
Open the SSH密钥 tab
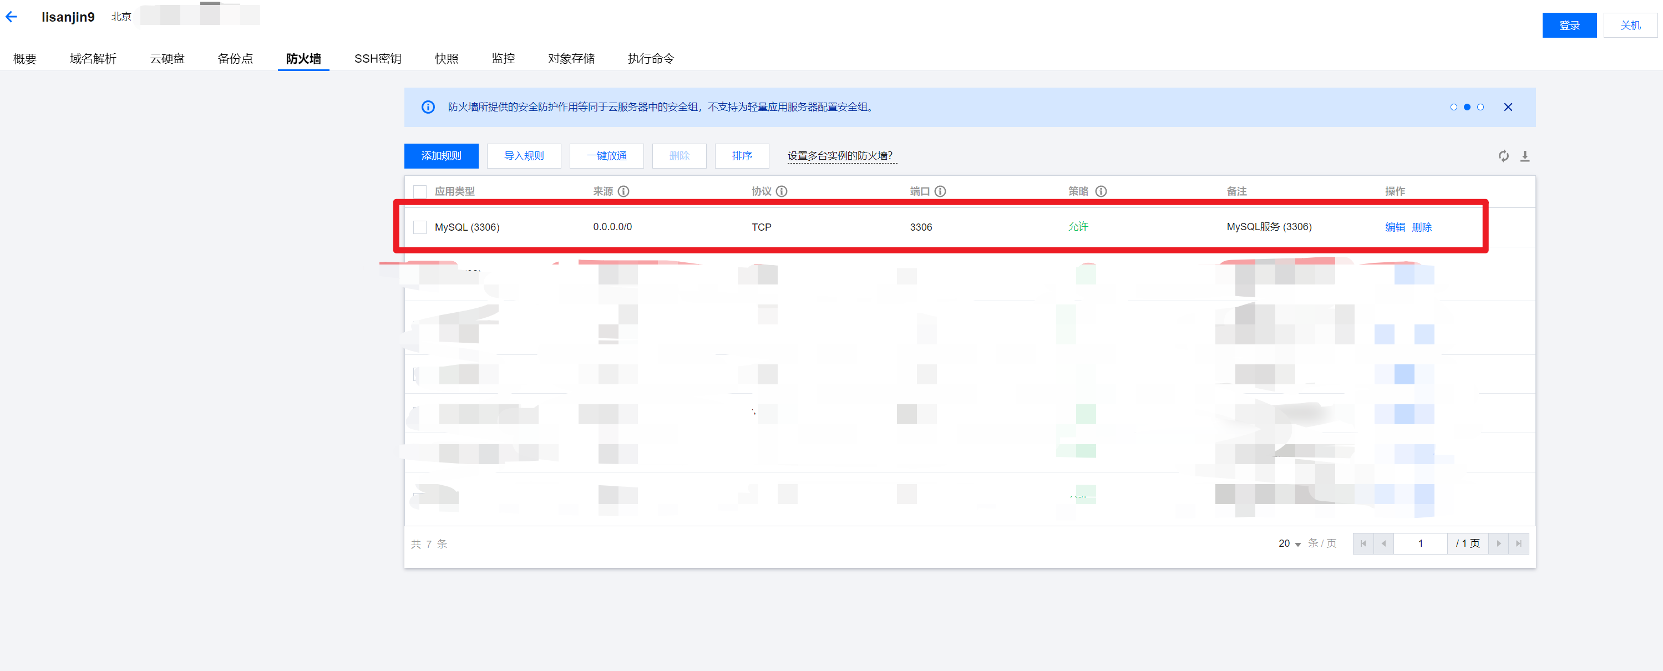click(378, 59)
